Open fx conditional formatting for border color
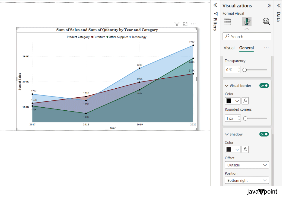Viewport: 282px width, 198px height. point(245,101)
